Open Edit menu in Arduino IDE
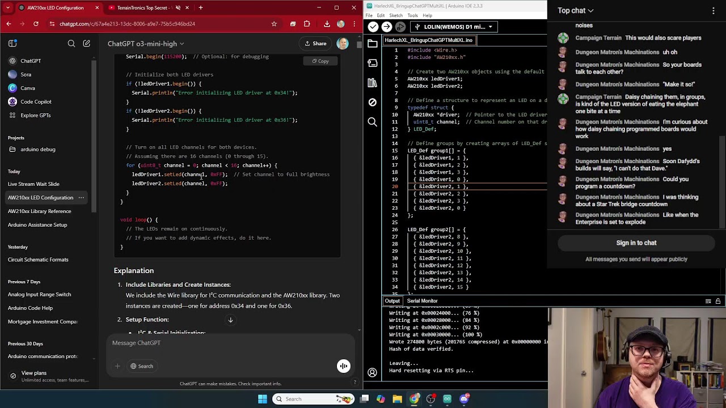This screenshot has width=726, height=408. (x=381, y=15)
